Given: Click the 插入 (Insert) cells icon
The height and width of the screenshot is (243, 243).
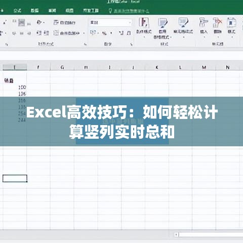Looking at the screenshot, I should [204, 22].
